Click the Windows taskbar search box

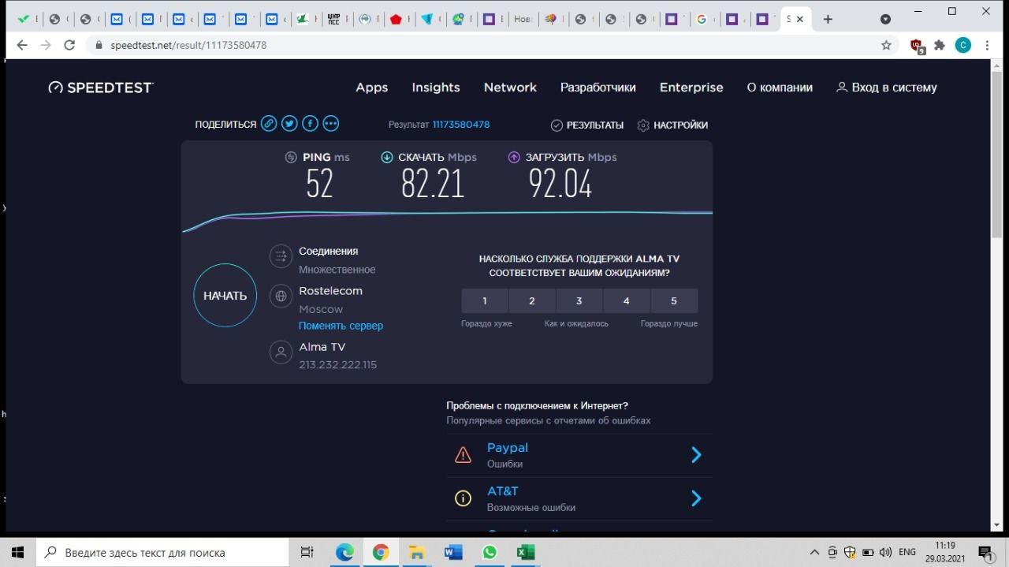(162, 553)
